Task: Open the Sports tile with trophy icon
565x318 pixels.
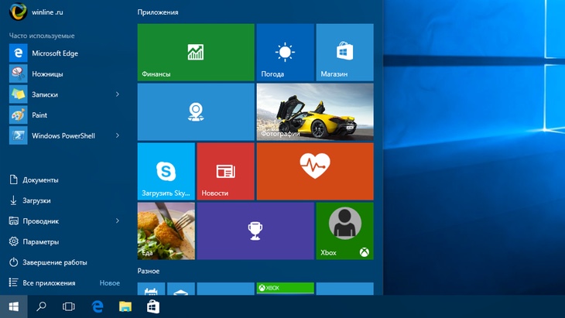Action: 255,231
